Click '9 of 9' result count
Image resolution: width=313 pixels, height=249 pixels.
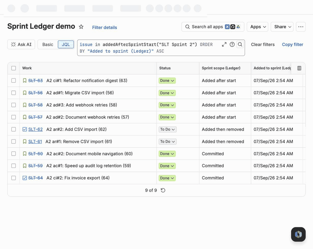(151, 190)
